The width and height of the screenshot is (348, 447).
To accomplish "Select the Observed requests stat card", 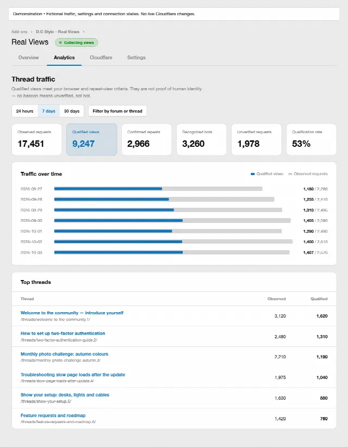I will pos(36,139).
